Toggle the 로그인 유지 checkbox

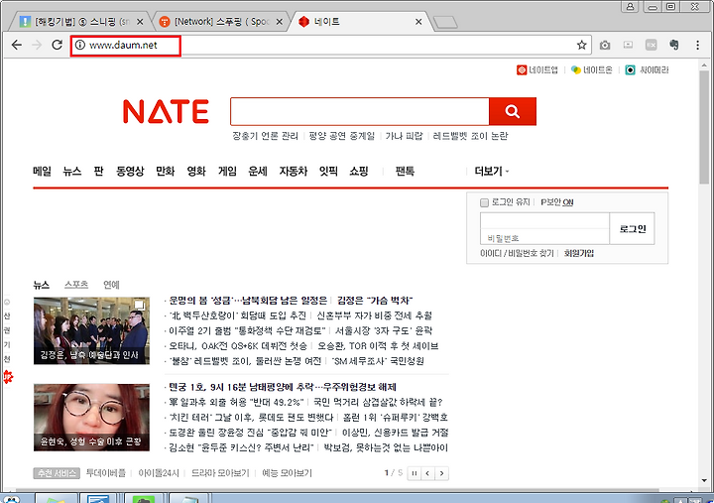pos(484,202)
